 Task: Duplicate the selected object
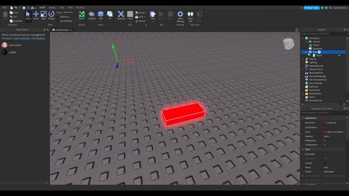pyautogui.click(x=16, y=21)
